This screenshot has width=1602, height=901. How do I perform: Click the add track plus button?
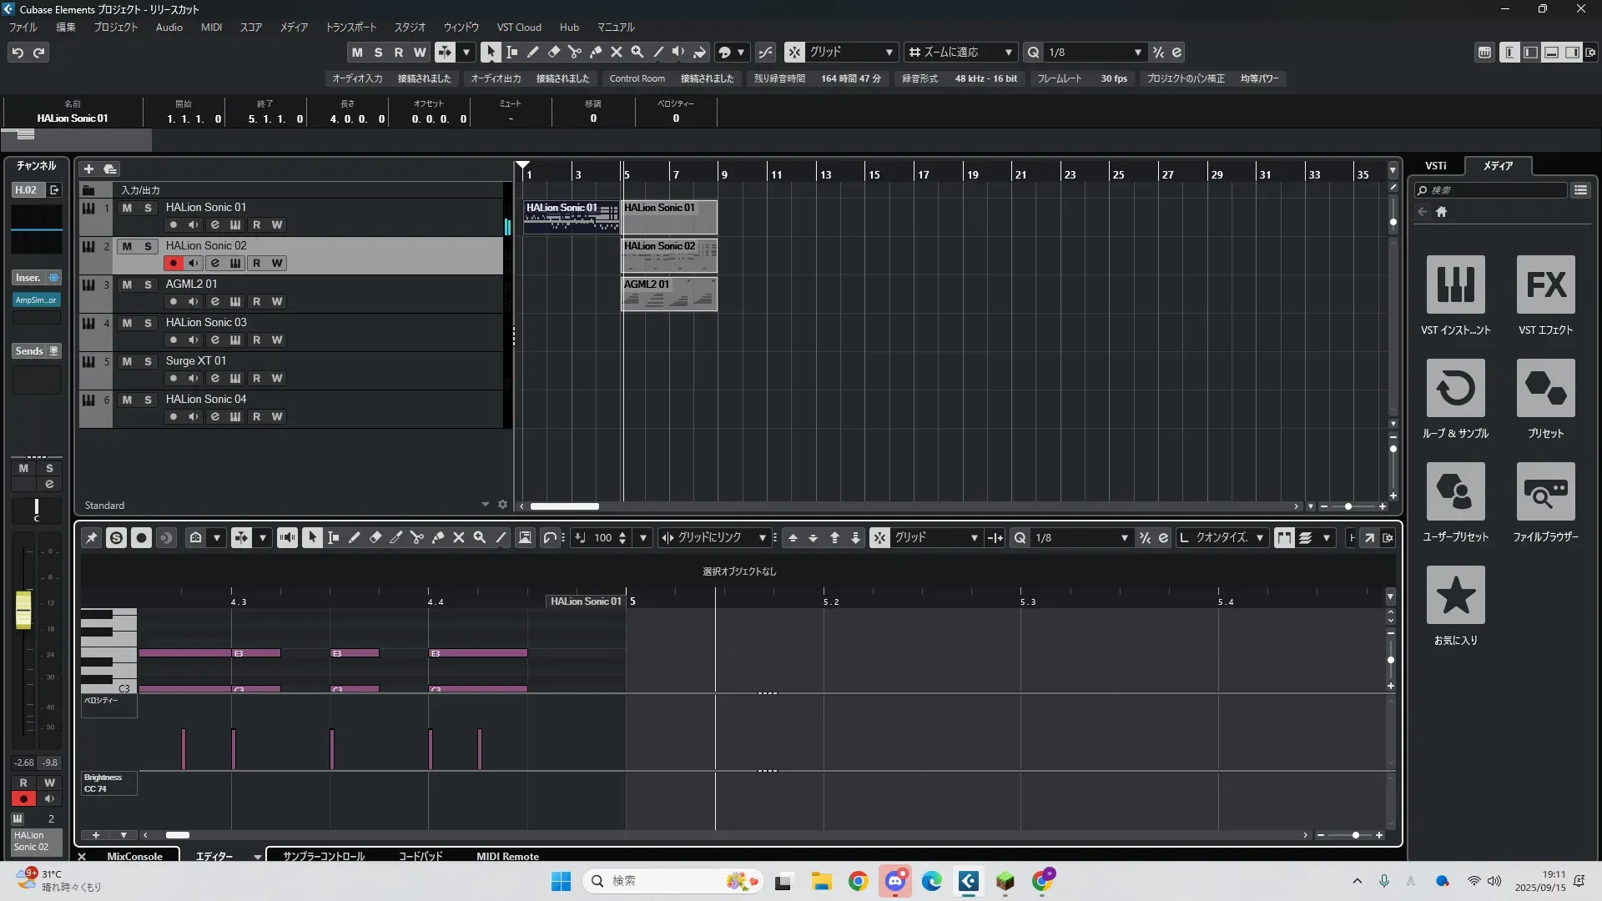click(x=88, y=169)
